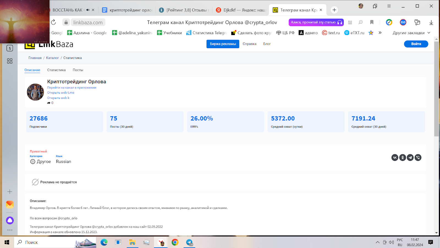
Task: Open File Explorer from the taskbar
Action: tap(132, 242)
